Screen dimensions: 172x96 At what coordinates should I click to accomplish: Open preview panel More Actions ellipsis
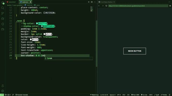[169, 2]
